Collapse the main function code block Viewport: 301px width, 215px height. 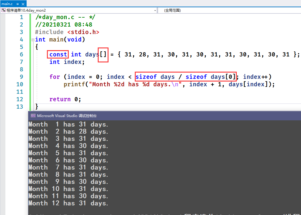pyautogui.click(x=33, y=40)
